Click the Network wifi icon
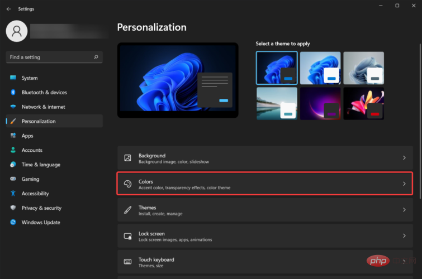Viewport: 422px width, 279px height. (13, 107)
